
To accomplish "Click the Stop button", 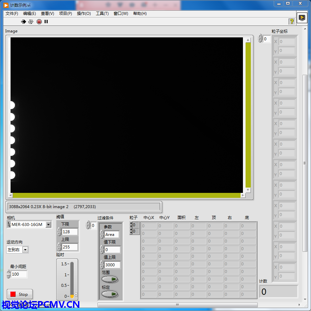I will pos(20,294).
